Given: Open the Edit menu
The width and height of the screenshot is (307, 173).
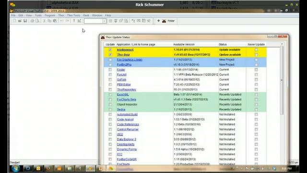Looking at the screenshot, I should 21,15.
